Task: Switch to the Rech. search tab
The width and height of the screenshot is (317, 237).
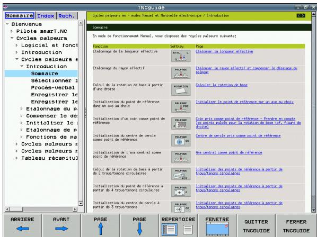Action: coord(67,16)
